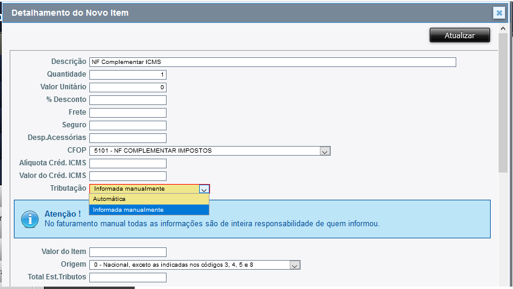Open the CFOP dropdown list
This screenshot has height=289, width=513.
pyautogui.click(x=325, y=151)
